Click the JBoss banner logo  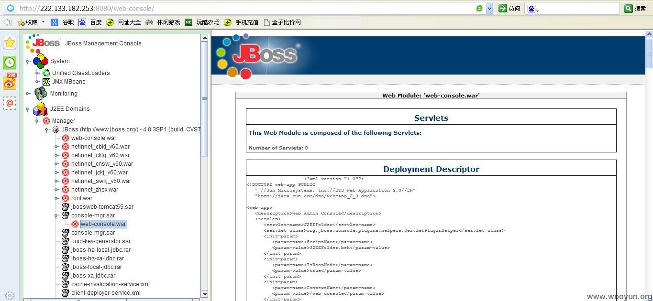pos(258,55)
